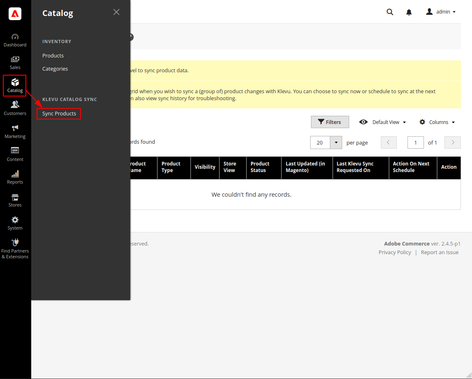This screenshot has width=472, height=379.
Task: Click the Adobe Commerce version text
Action: click(x=422, y=243)
